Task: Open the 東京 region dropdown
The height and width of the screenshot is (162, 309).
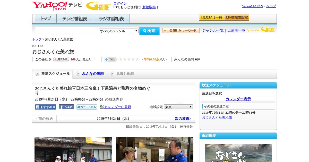Action: tap(178, 107)
